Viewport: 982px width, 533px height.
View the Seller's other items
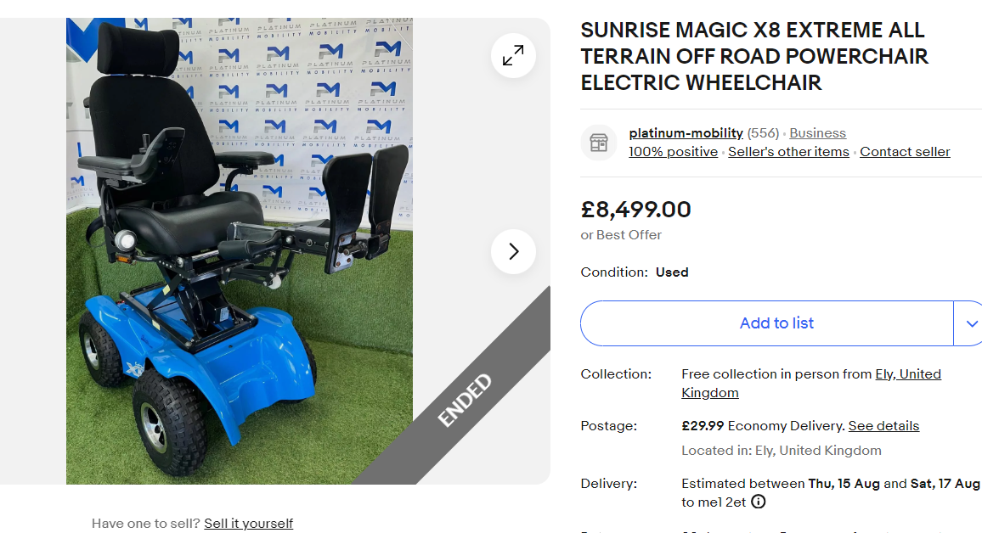click(788, 152)
